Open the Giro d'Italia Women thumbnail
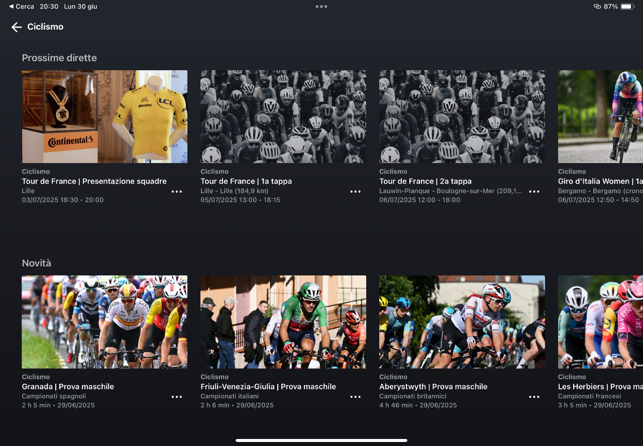Image resolution: width=643 pixels, height=446 pixels. tap(601, 116)
